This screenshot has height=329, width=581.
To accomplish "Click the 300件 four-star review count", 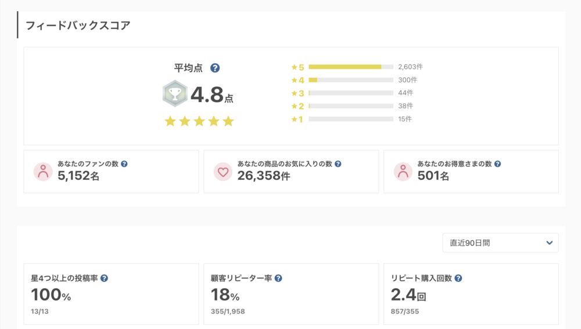I will pos(407,80).
